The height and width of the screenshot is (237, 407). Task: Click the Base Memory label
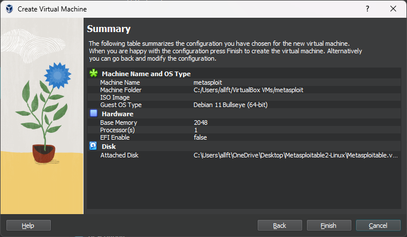118,123
